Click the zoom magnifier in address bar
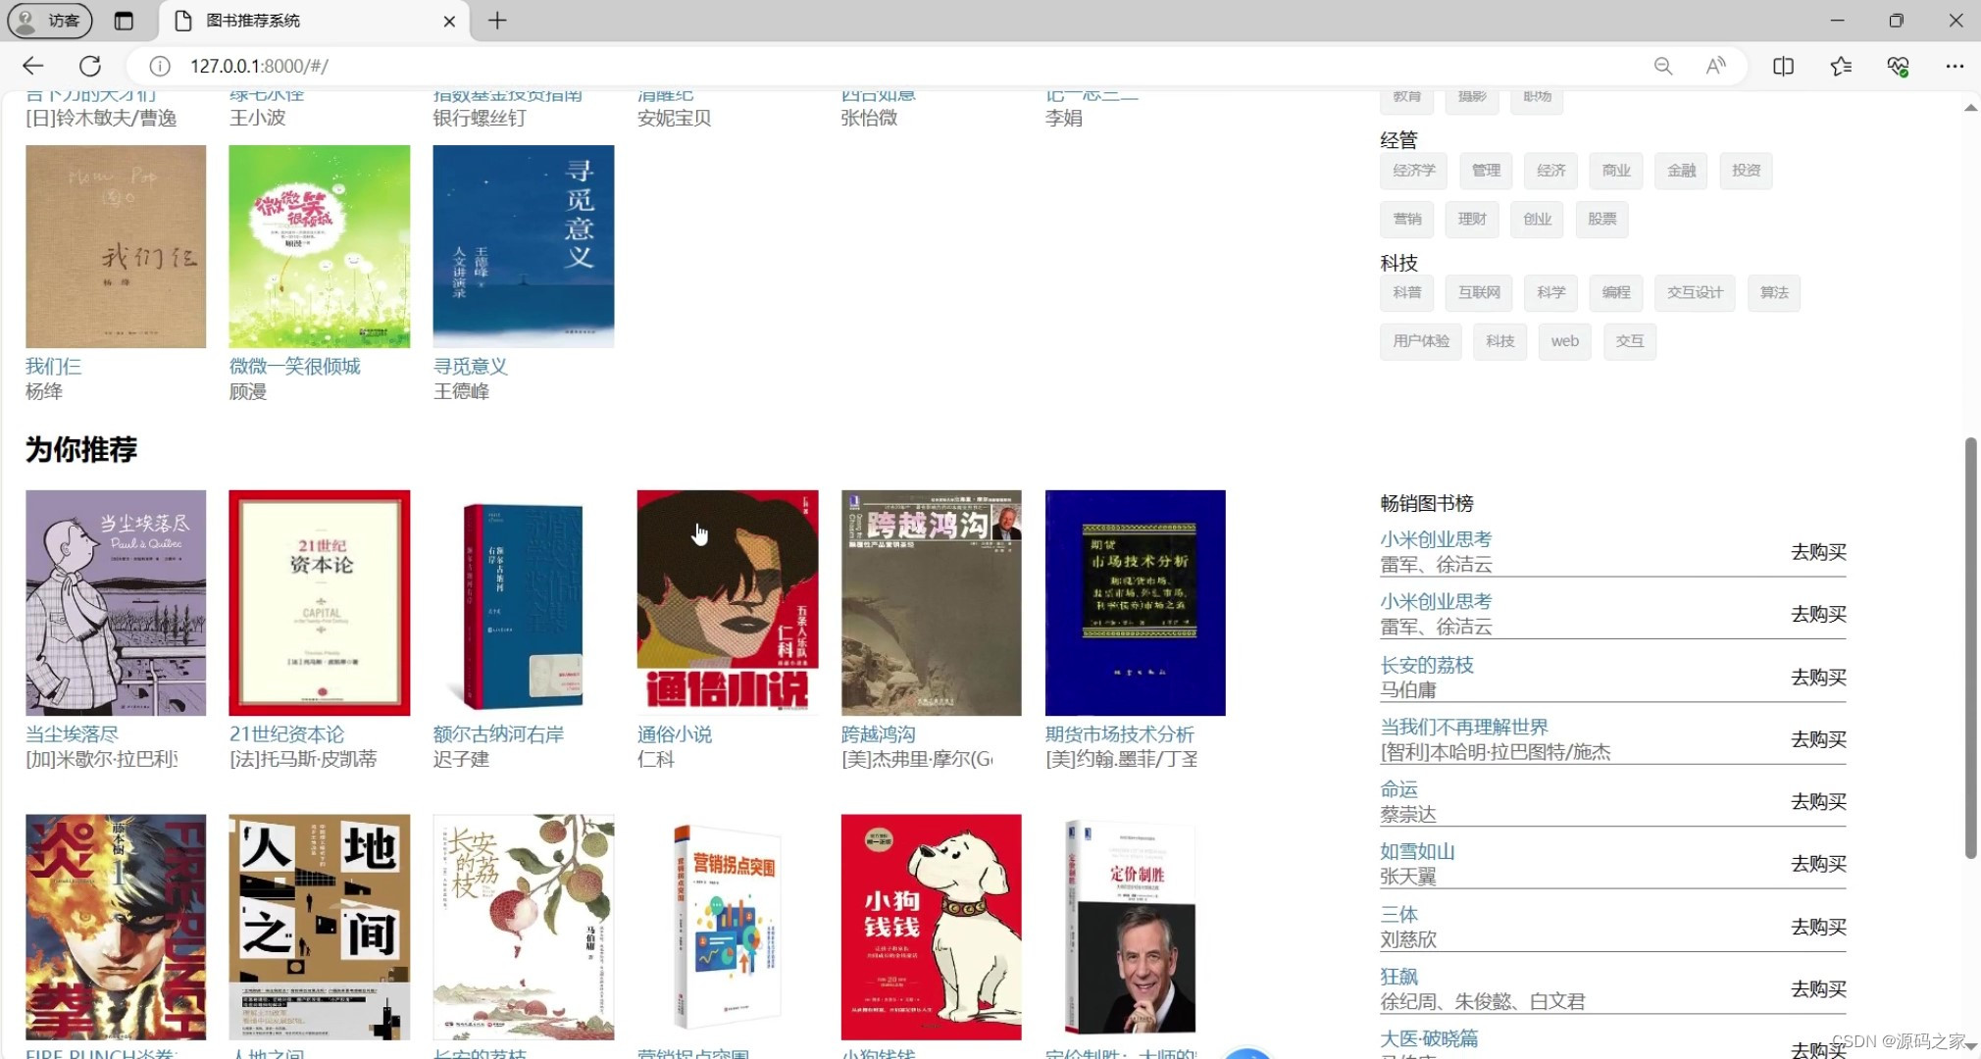The height and width of the screenshot is (1059, 1981). (1662, 66)
